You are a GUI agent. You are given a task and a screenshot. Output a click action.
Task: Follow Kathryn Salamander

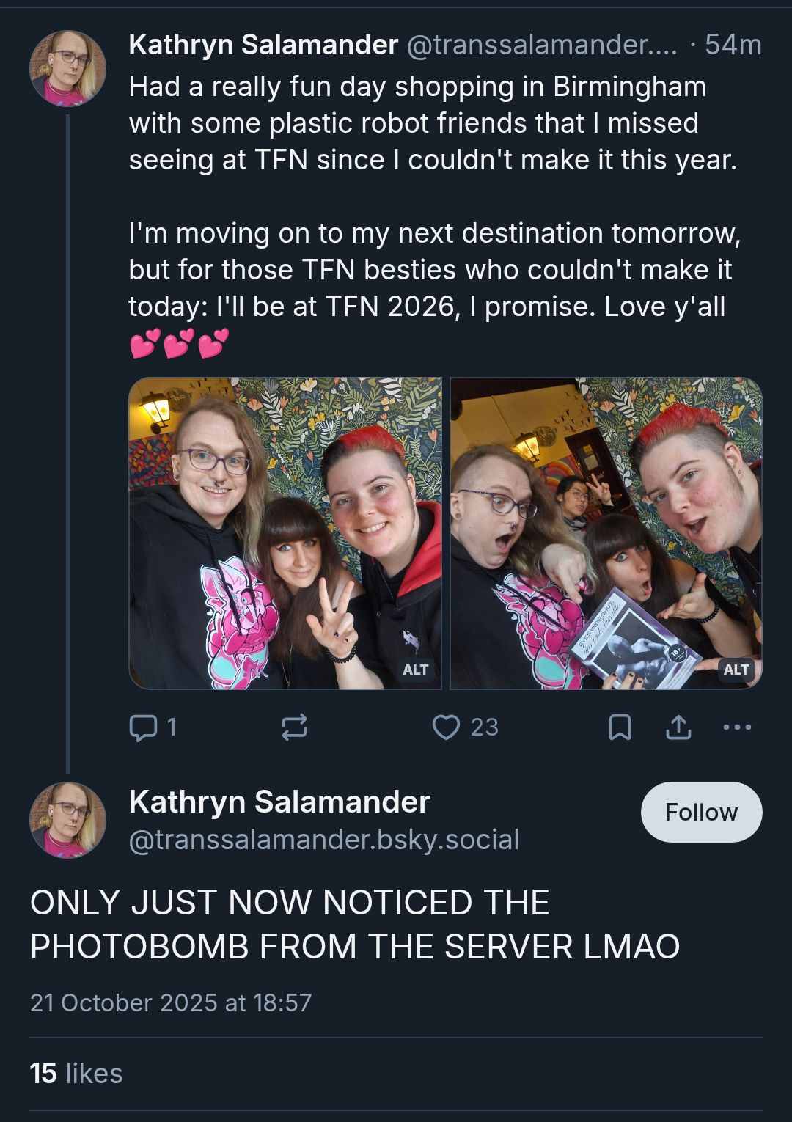coord(701,813)
